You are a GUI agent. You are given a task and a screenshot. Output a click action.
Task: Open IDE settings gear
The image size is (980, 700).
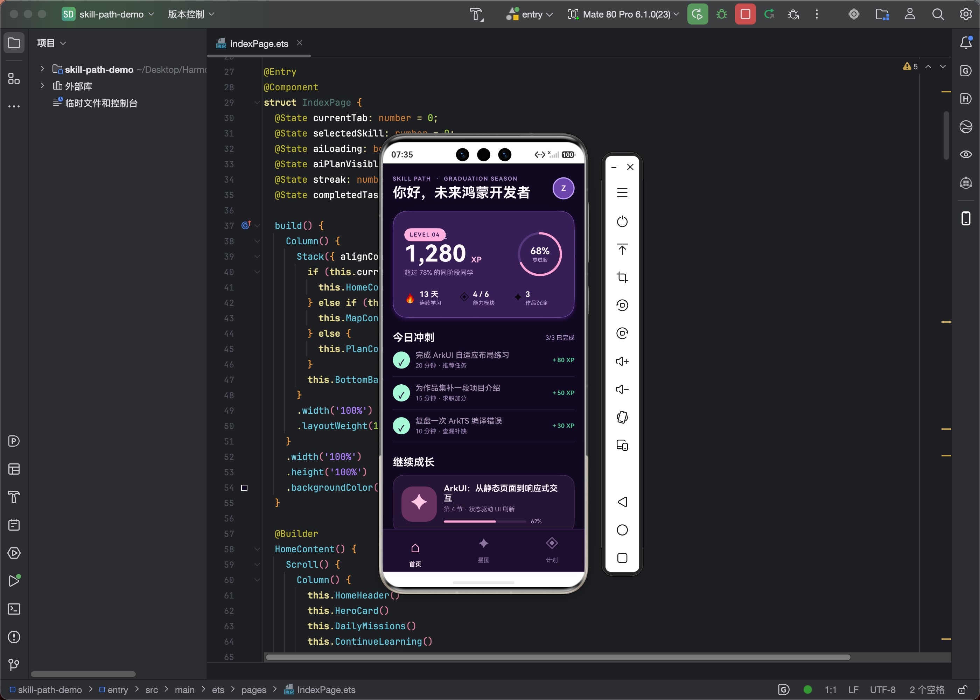966,14
